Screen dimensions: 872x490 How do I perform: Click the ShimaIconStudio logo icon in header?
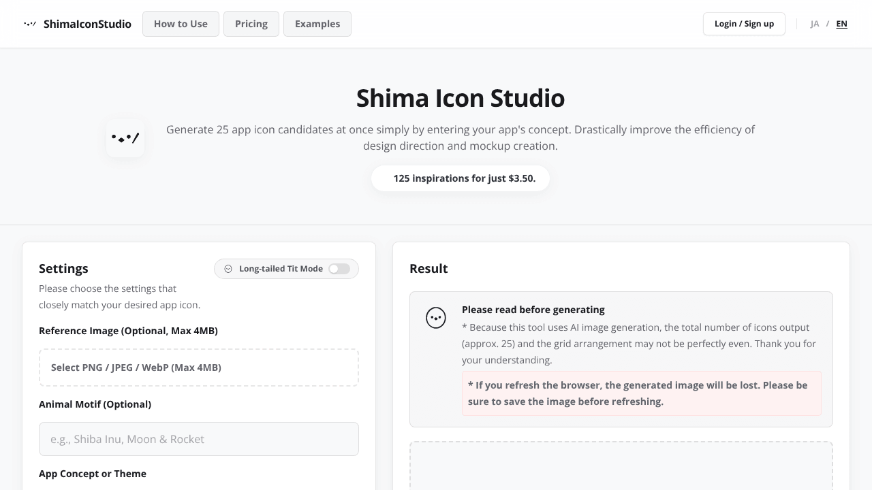(30, 24)
